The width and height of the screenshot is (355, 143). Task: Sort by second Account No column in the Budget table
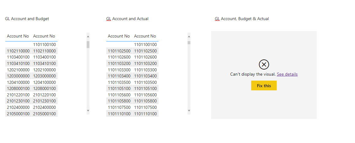44,36
